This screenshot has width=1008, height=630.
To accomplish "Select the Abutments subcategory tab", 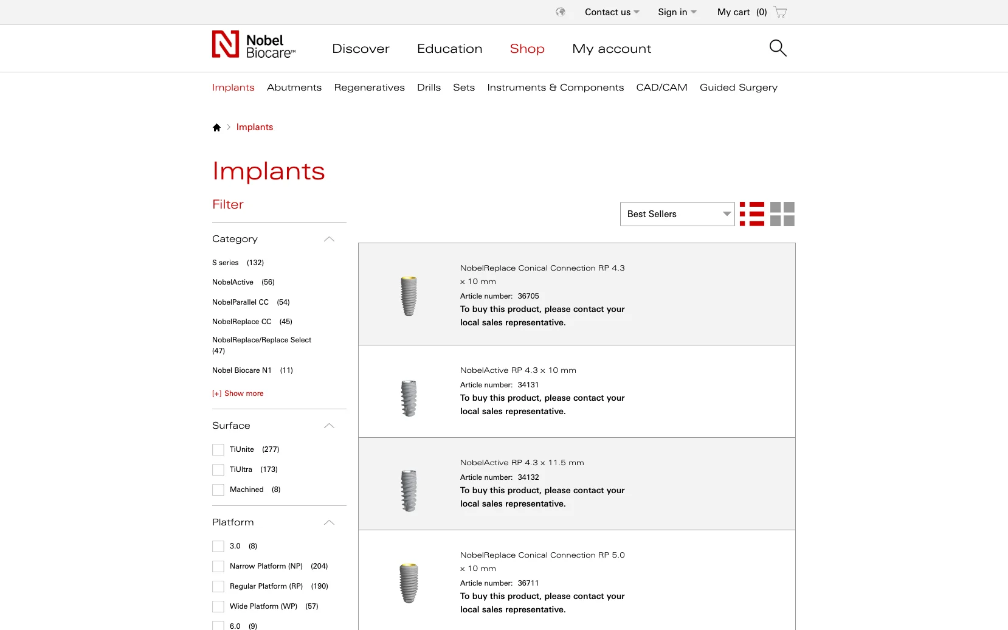I will point(294,88).
